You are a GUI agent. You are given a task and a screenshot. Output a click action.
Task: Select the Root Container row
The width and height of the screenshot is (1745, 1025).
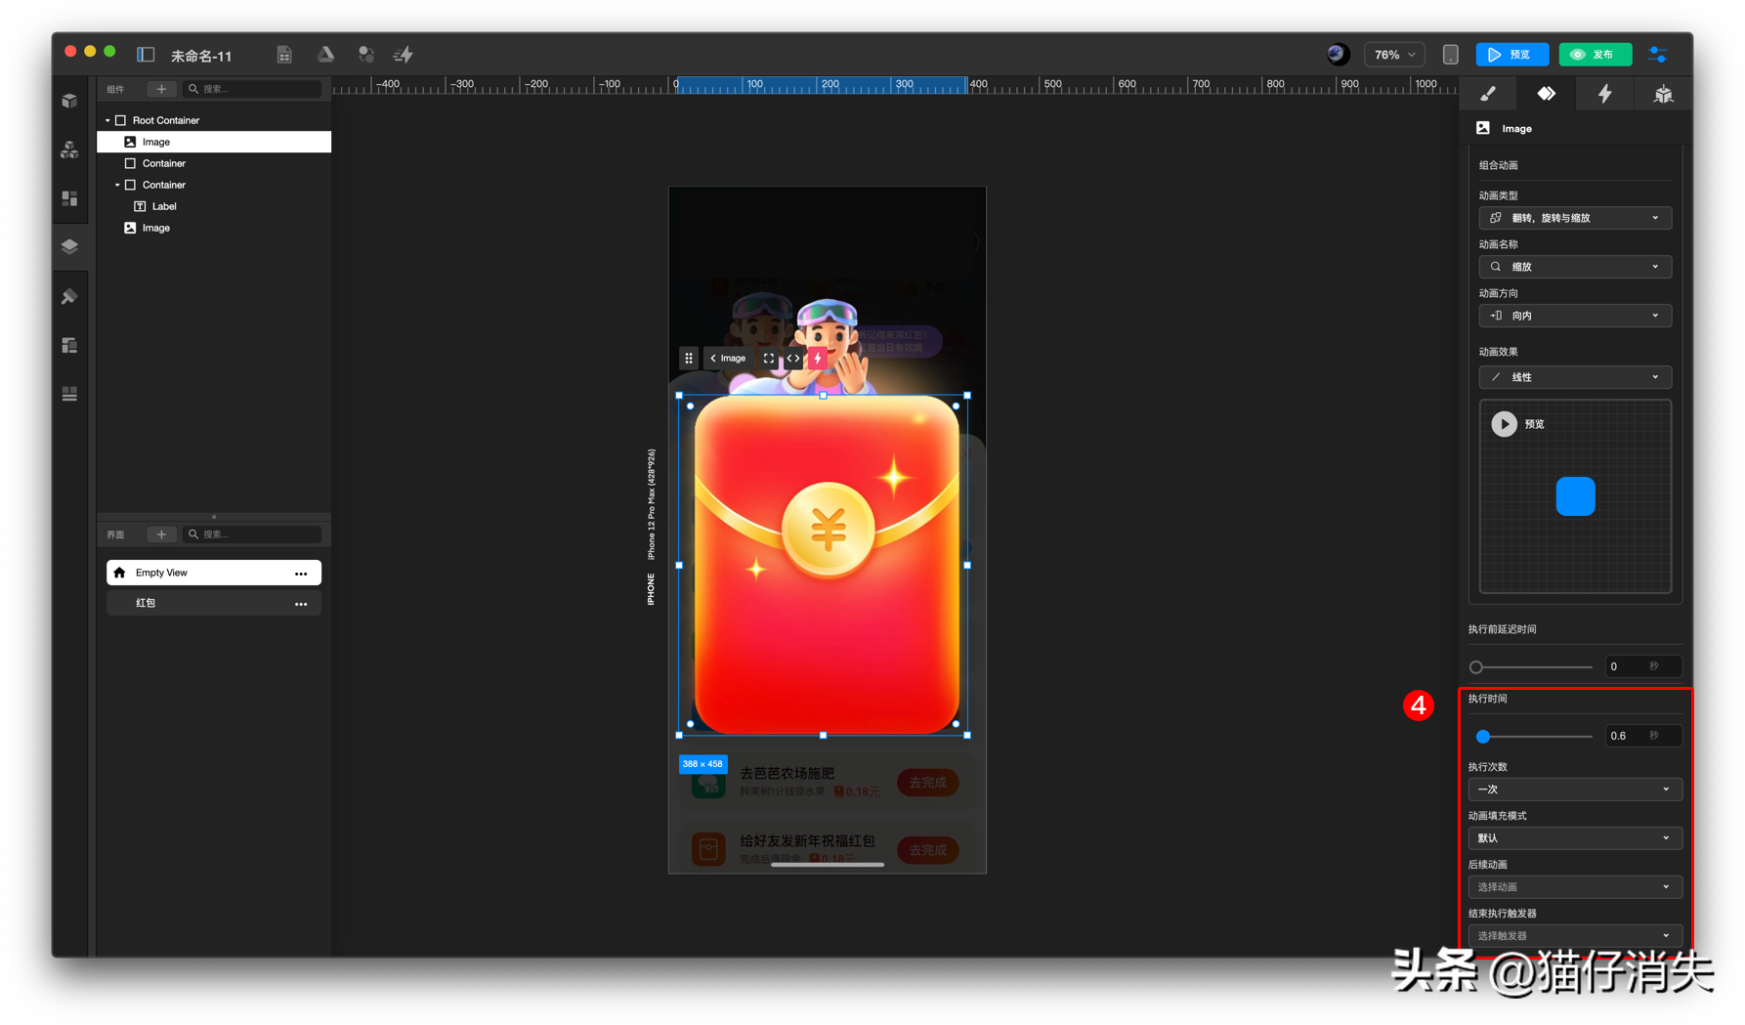coord(214,120)
